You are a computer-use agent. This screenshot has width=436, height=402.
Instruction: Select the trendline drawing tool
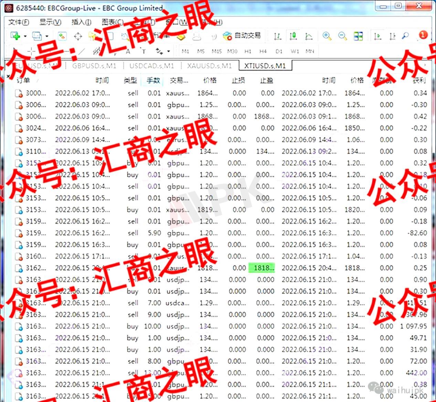pos(81,52)
